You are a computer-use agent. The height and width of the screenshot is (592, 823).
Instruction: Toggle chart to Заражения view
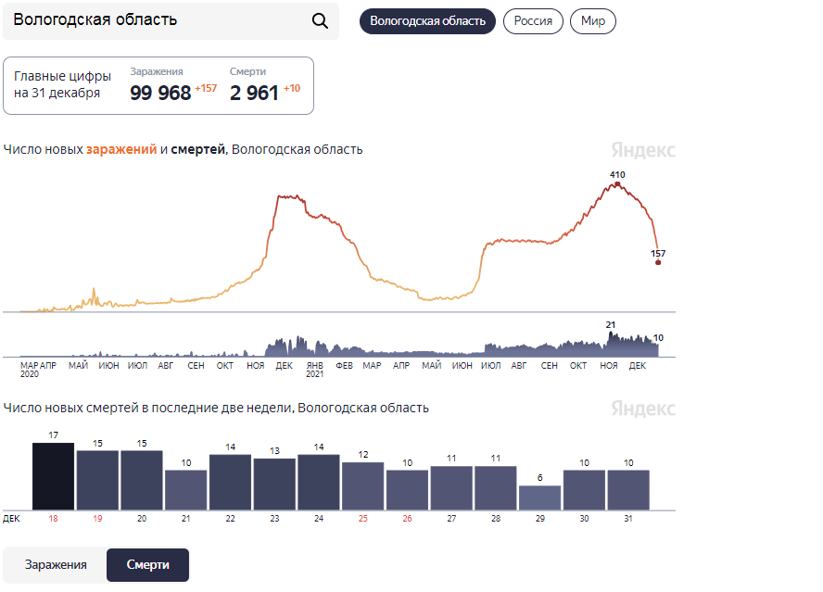[56, 565]
